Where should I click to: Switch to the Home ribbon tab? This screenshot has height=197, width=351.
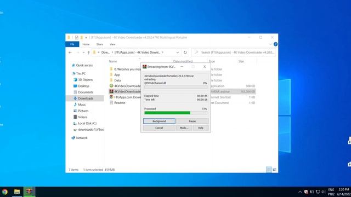coord(86,44)
